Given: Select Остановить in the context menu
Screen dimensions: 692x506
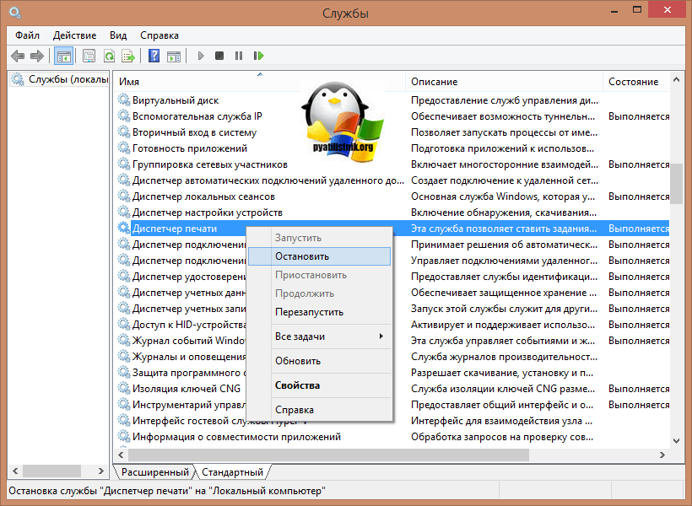Looking at the screenshot, I should [302, 256].
